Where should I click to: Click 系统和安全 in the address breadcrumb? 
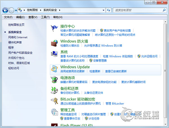(x=50, y=10)
